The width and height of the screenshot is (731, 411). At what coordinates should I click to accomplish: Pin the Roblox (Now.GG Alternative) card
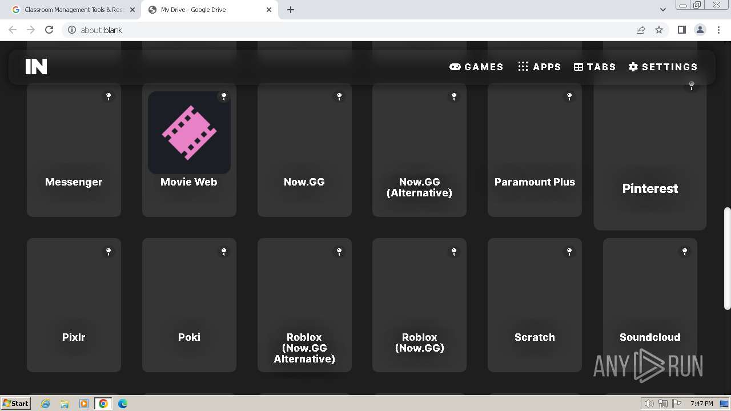[339, 252]
